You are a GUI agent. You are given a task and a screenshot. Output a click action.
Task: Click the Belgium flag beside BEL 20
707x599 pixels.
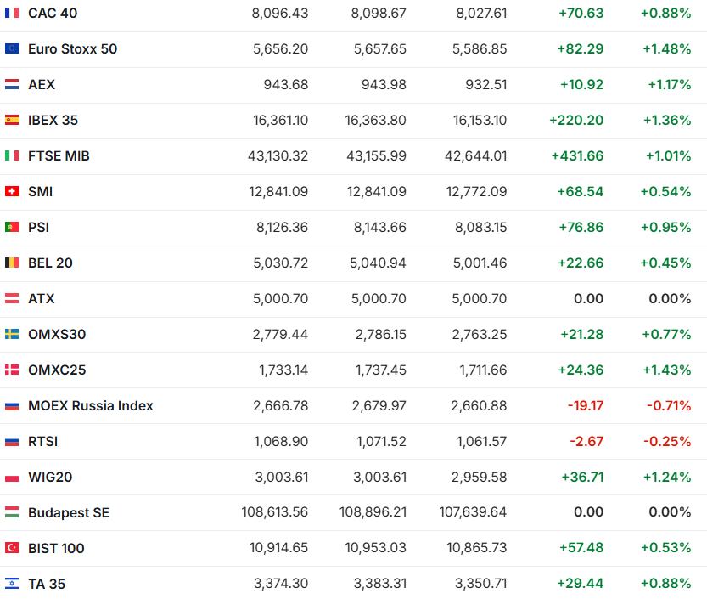[x=12, y=263]
